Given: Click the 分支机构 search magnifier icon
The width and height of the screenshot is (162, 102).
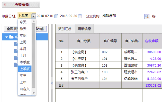Looking at the screenshot, I should pos(147,16).
